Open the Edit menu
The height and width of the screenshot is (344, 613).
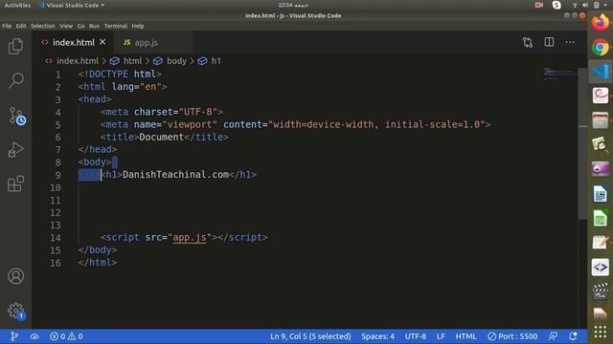pyautogui.click(x=21, y=26)
